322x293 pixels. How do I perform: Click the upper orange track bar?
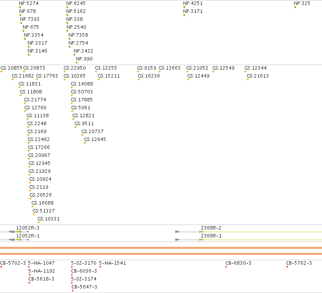pyautogui.click(x=161, y=248)
